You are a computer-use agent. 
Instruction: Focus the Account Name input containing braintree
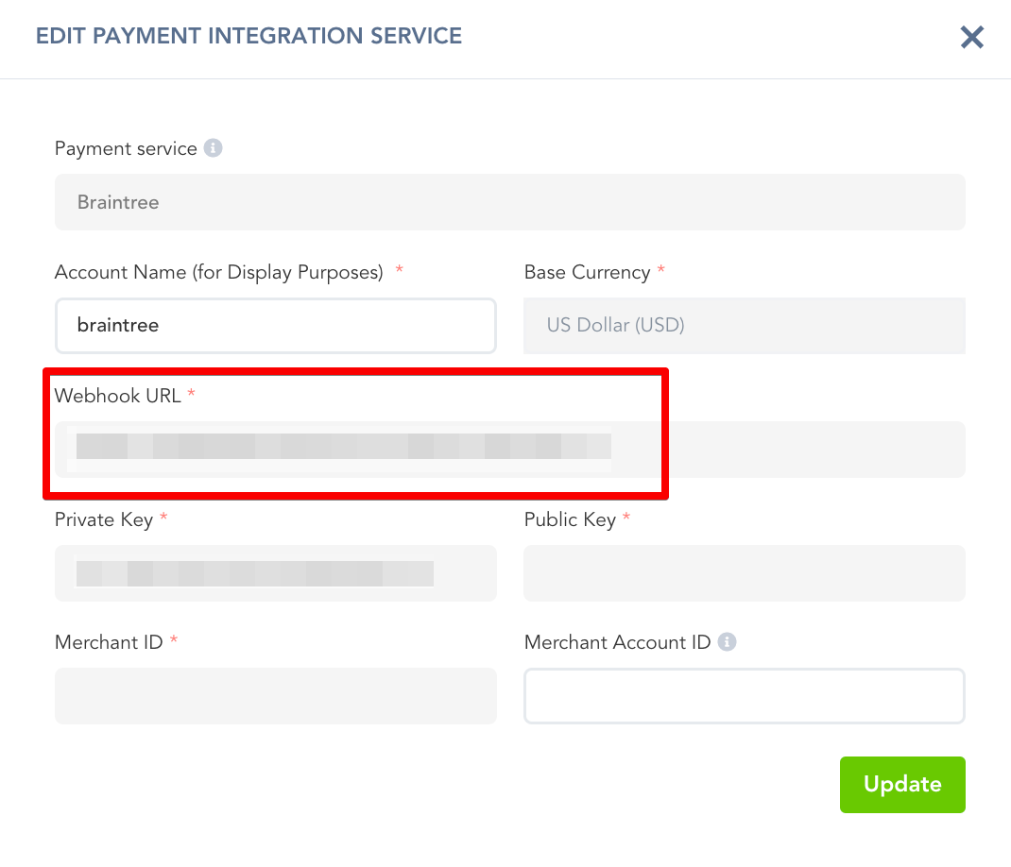point(275,326)
